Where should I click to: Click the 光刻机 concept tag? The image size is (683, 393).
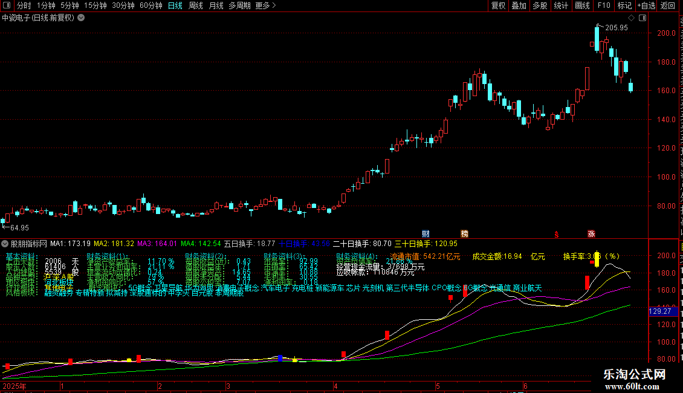[x=374, y=288]
